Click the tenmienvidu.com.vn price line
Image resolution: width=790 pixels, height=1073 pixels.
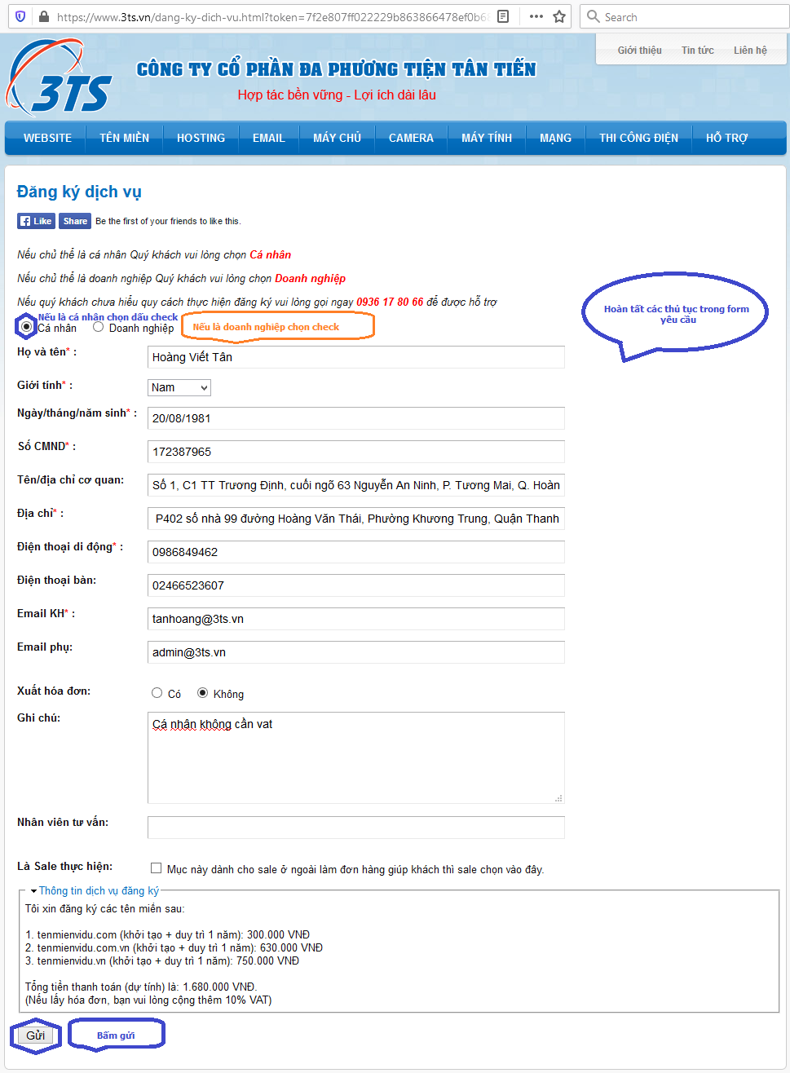point(174,947)
